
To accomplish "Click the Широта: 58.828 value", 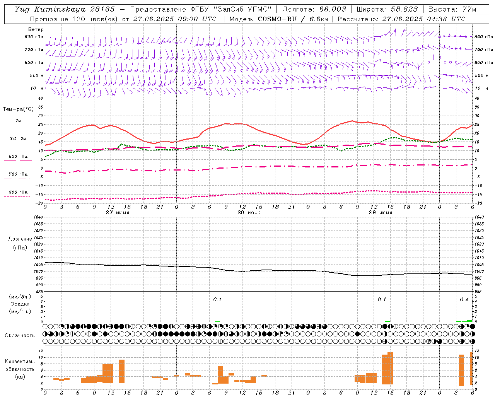I will [387, 9].
